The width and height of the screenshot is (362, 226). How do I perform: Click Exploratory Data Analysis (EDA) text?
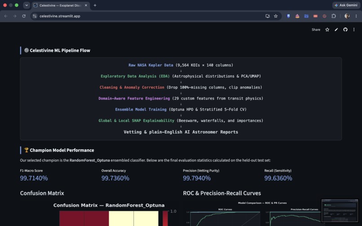click(x=135, y=76)
